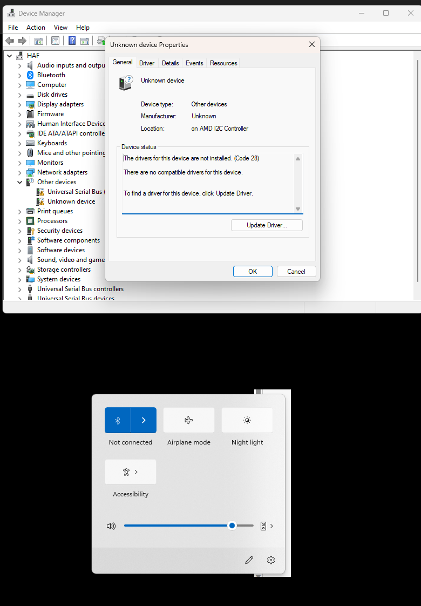Click the device status scrollbar down arrow
The height and width of the screenshot is (606, 421).
pos(298,209)
